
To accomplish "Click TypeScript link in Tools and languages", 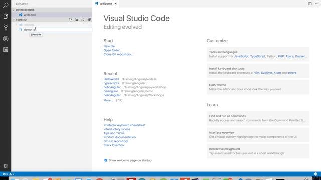I will pos(257,56).
